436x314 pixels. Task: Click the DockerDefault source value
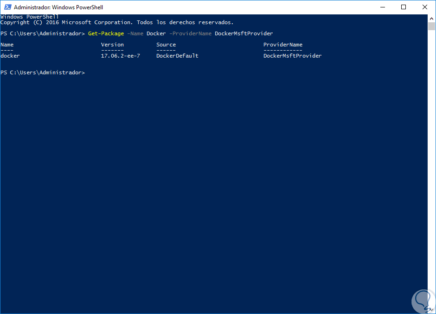[177, 56]
